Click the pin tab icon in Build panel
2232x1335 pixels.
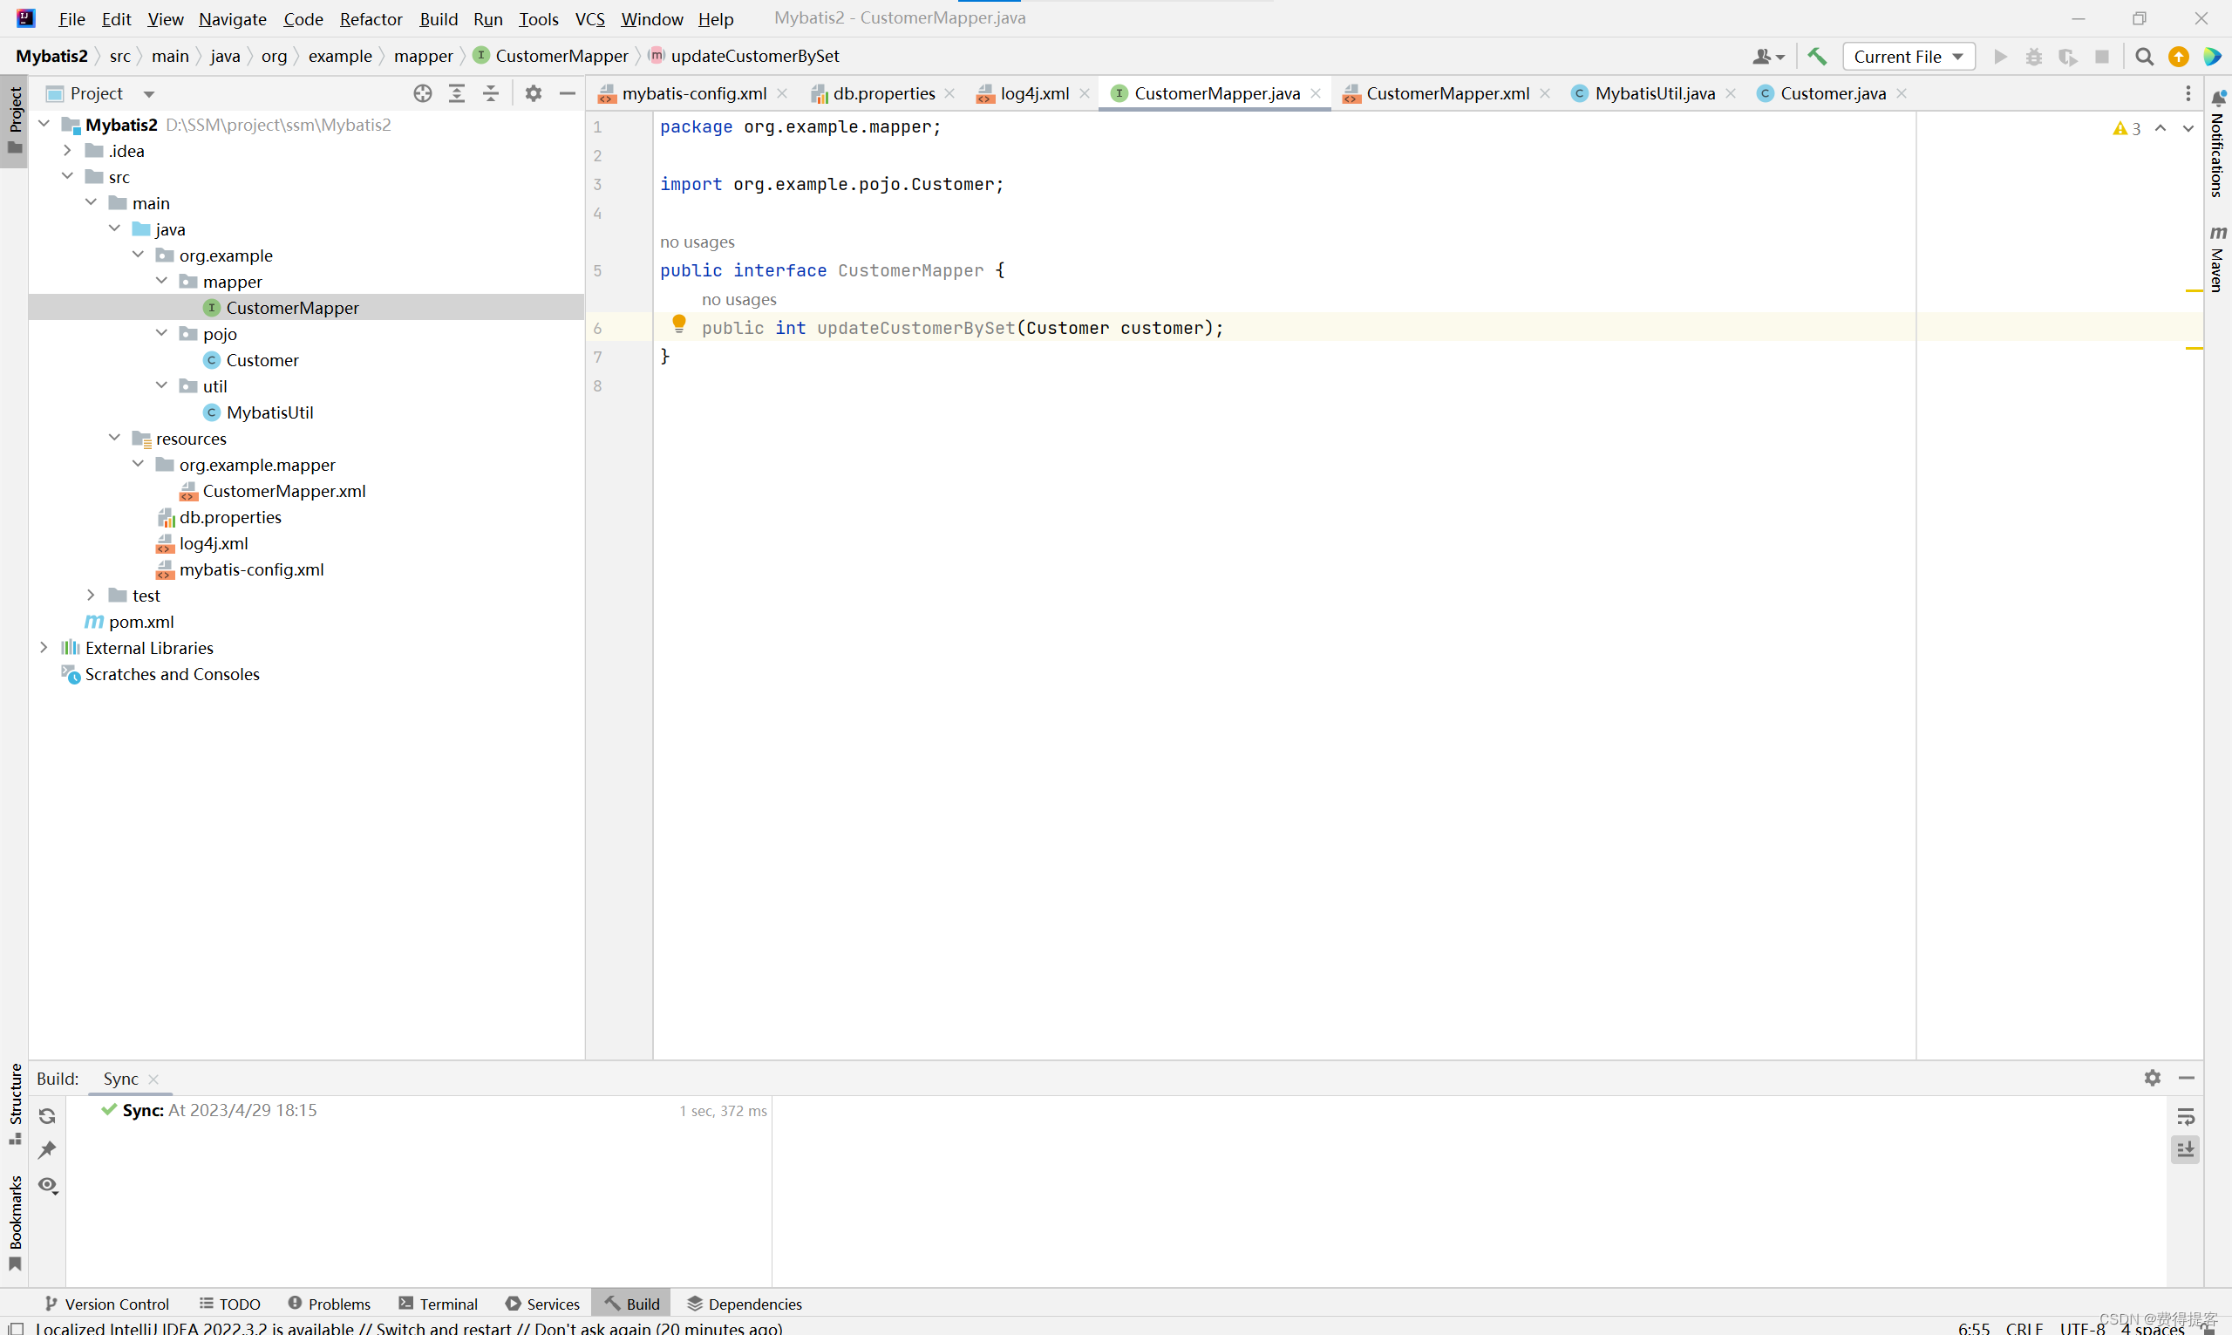click(x=48, y=1149)
